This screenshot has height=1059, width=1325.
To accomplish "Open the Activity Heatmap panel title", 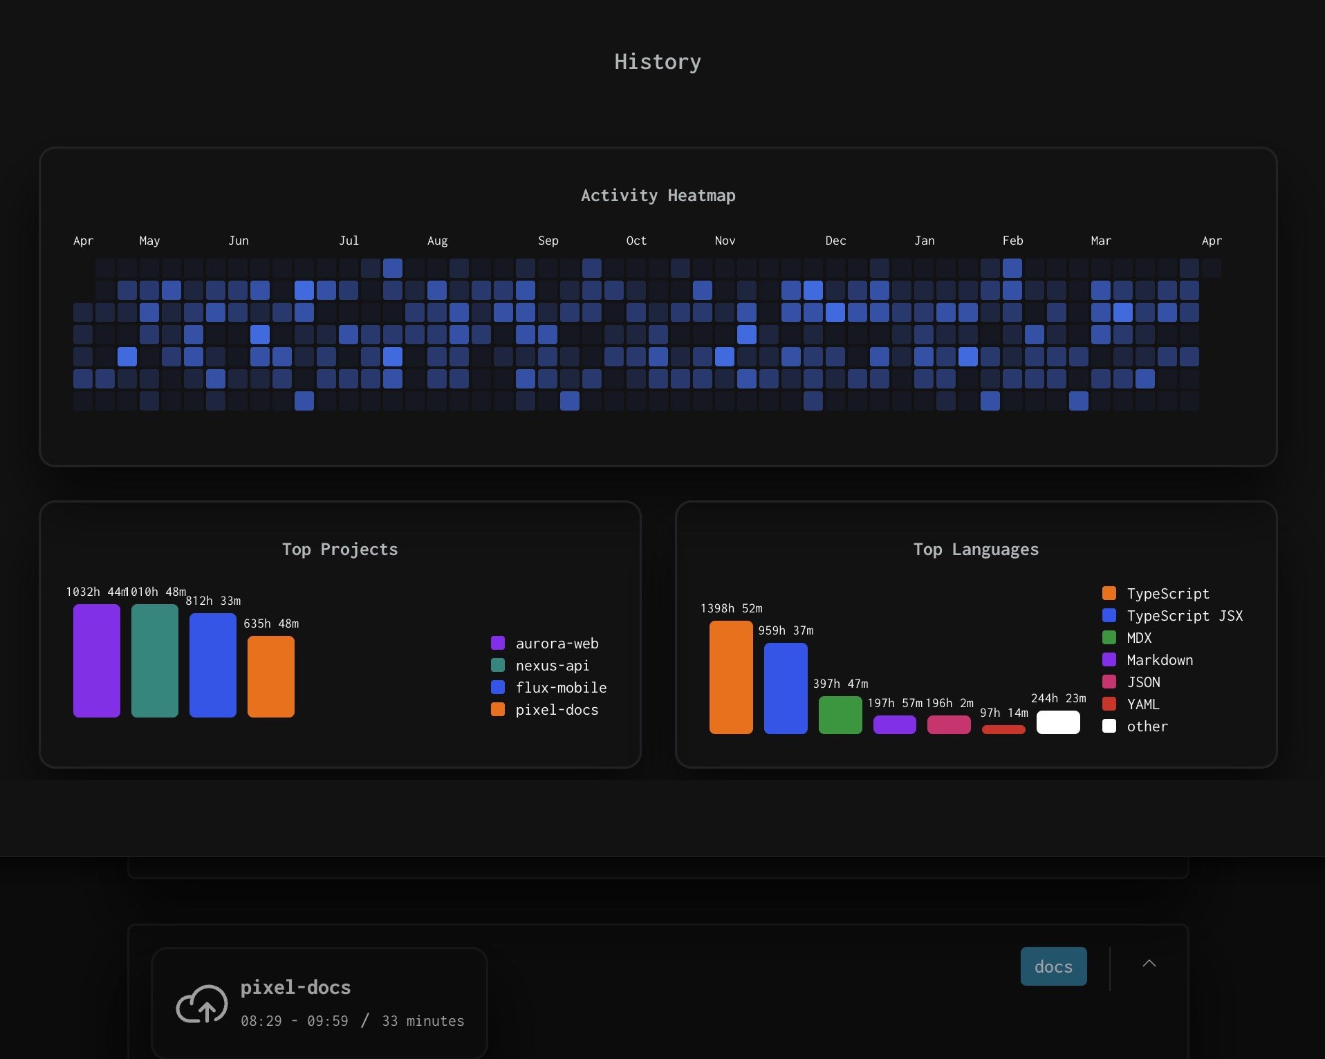I will click(x=658, y=195).
